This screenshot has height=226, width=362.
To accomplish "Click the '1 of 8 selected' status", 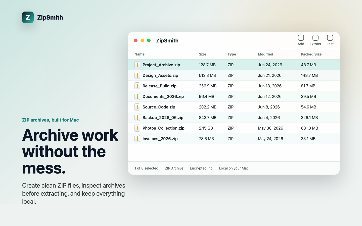I will click(x=146, y=168).
